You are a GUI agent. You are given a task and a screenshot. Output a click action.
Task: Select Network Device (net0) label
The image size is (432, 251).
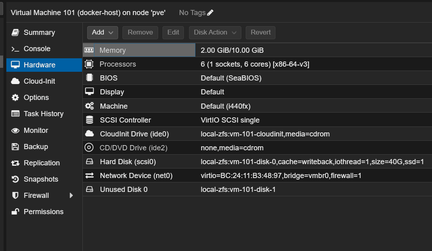tap(136, 176)
